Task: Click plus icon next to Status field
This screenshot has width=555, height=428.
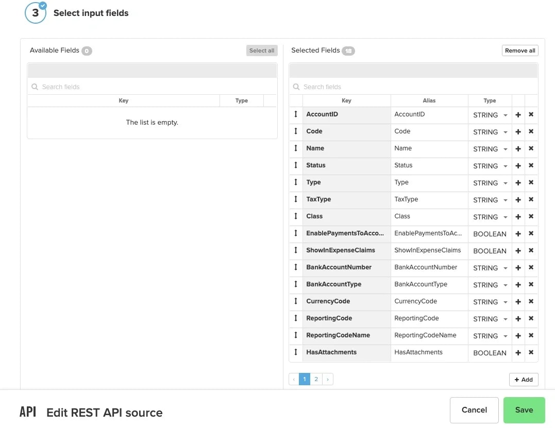Action: [518, 165]
